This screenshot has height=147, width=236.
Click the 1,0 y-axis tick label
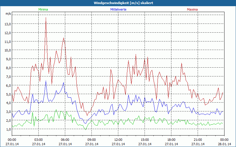click(8, 129)
